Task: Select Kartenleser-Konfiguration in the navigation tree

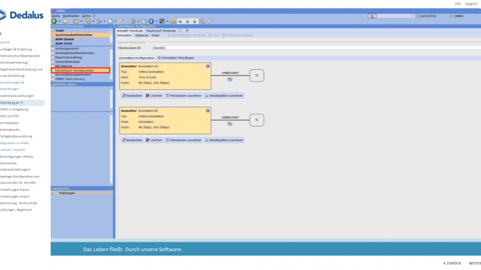Action: click(x=74, y=70)
